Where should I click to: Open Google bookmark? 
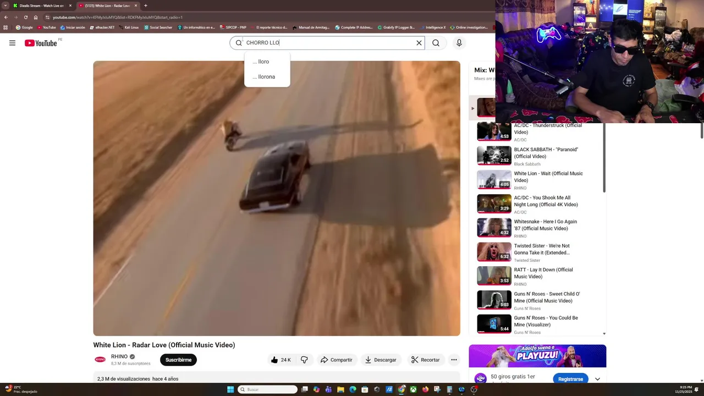(x=24, y=27)
